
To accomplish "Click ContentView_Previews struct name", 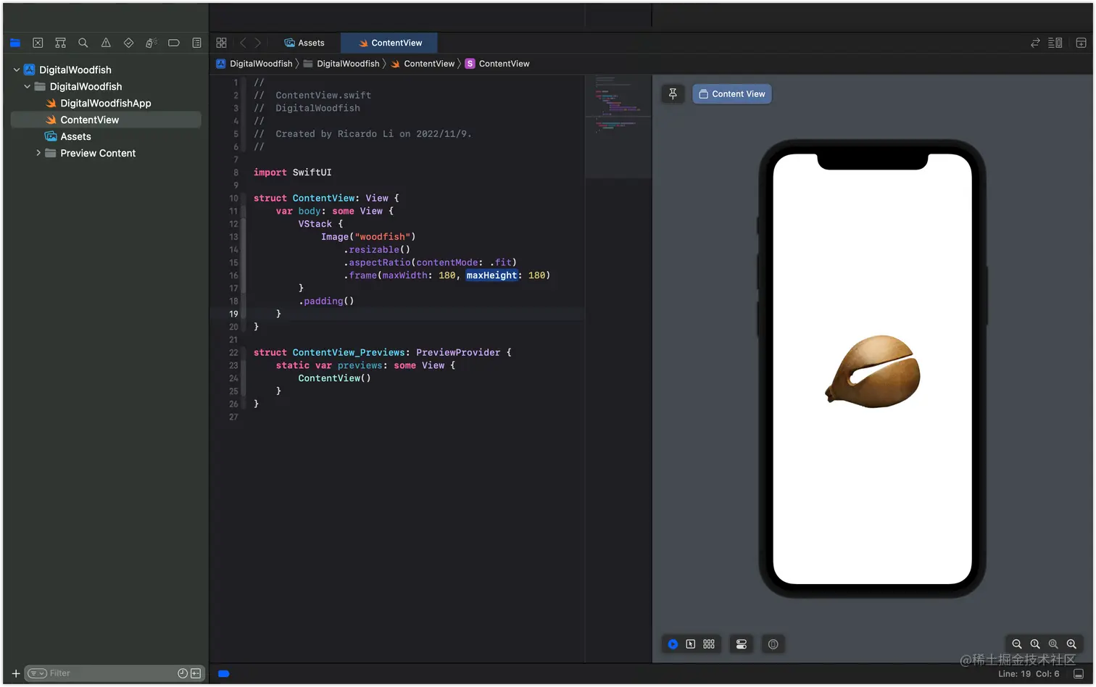I will 349,353.
